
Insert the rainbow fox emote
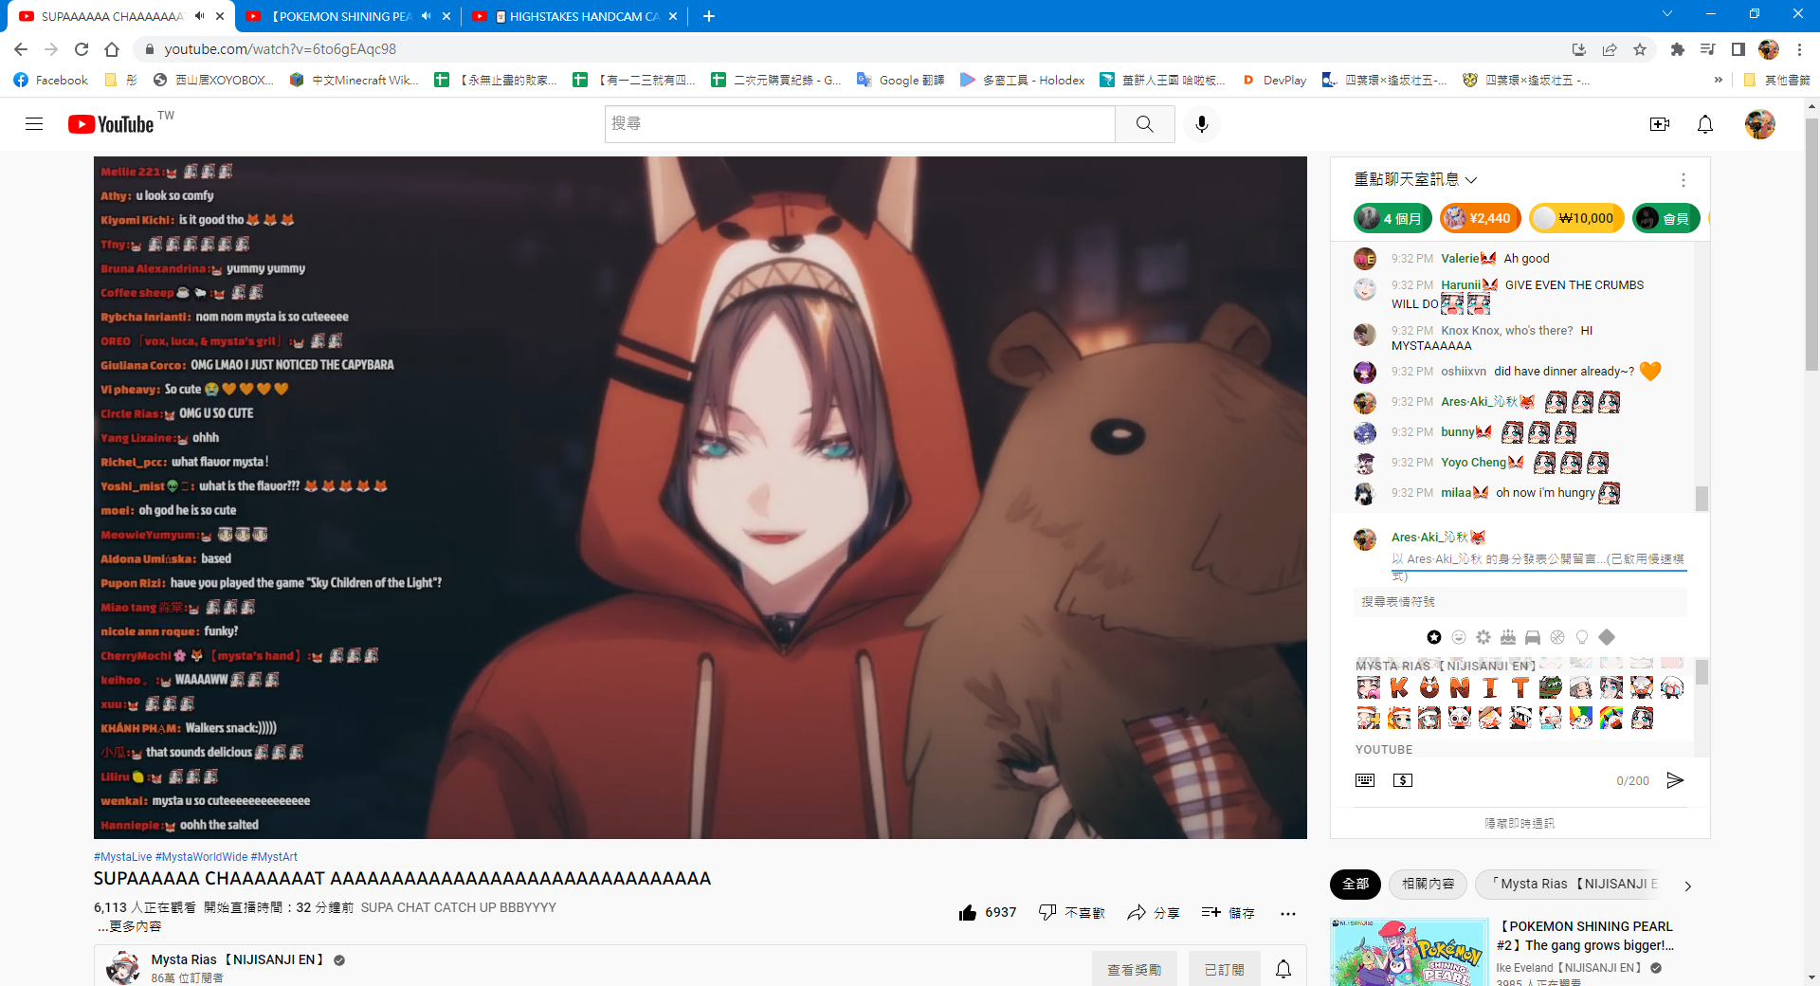(1611, 718)
